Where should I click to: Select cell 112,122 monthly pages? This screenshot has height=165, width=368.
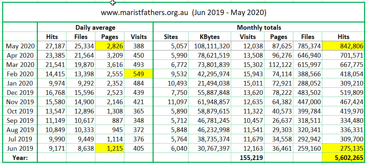coord(278,65)
